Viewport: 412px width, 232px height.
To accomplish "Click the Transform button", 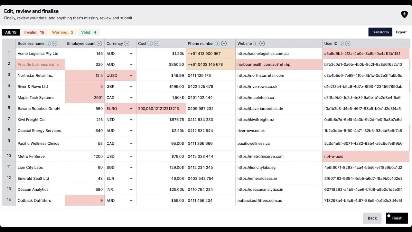I will click(380, 32).
